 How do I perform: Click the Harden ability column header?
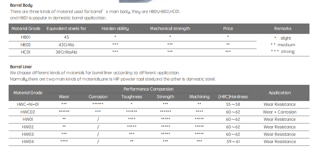115,29
